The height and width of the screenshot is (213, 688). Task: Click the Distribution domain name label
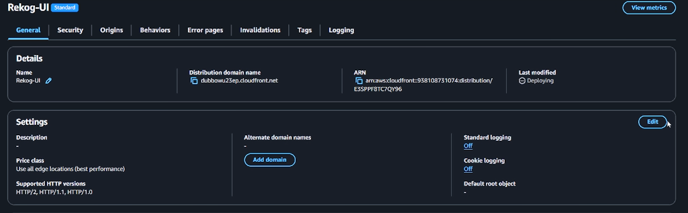pyautogui.click(x=225, y=73)
